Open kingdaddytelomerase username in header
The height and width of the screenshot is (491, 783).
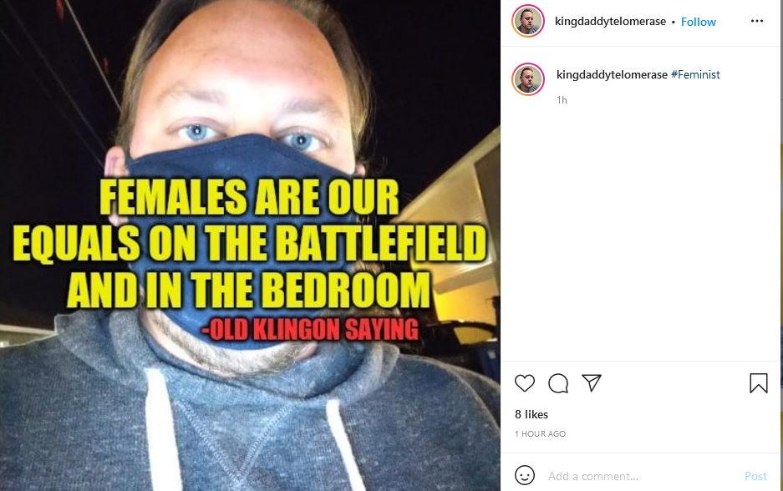[x=610, y=22]
